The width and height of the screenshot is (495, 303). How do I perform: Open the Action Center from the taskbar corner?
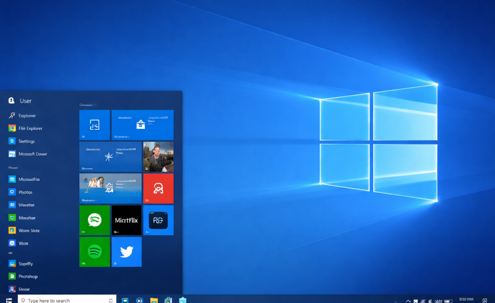point(485,299)
